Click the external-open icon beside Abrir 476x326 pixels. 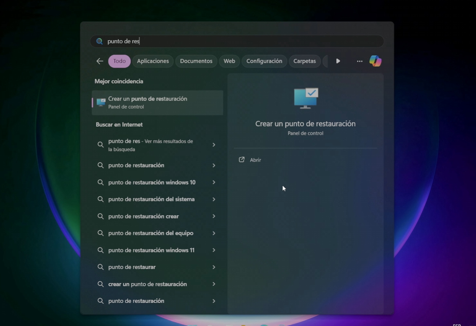pyautogui.click(x=241, y=159)
